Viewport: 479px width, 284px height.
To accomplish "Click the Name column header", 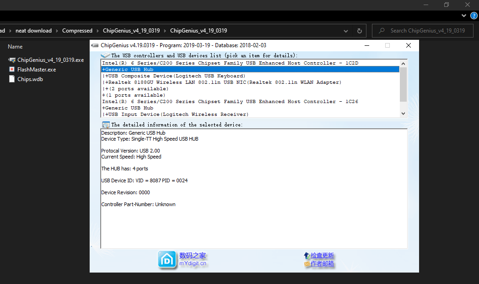I will [x=15, y=47].
